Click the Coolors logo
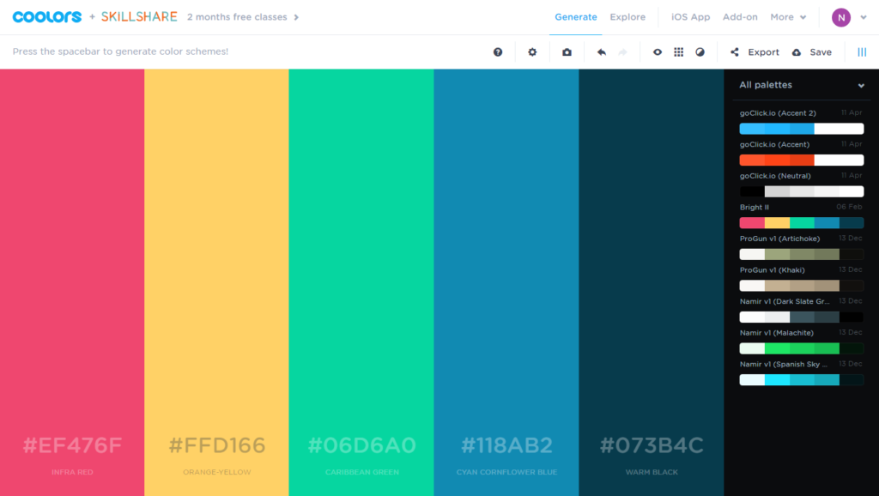879x496 pixels. [47, 17]
